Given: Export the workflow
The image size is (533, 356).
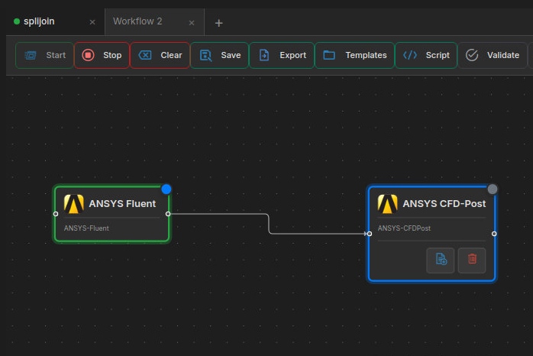Looking at the screenshot, I should (x=282, y=56).
